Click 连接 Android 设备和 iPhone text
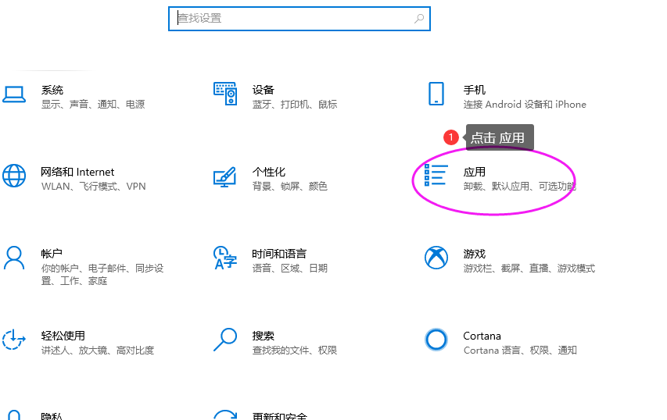Screen dimensions: 667x420 (x=525, y=104)
